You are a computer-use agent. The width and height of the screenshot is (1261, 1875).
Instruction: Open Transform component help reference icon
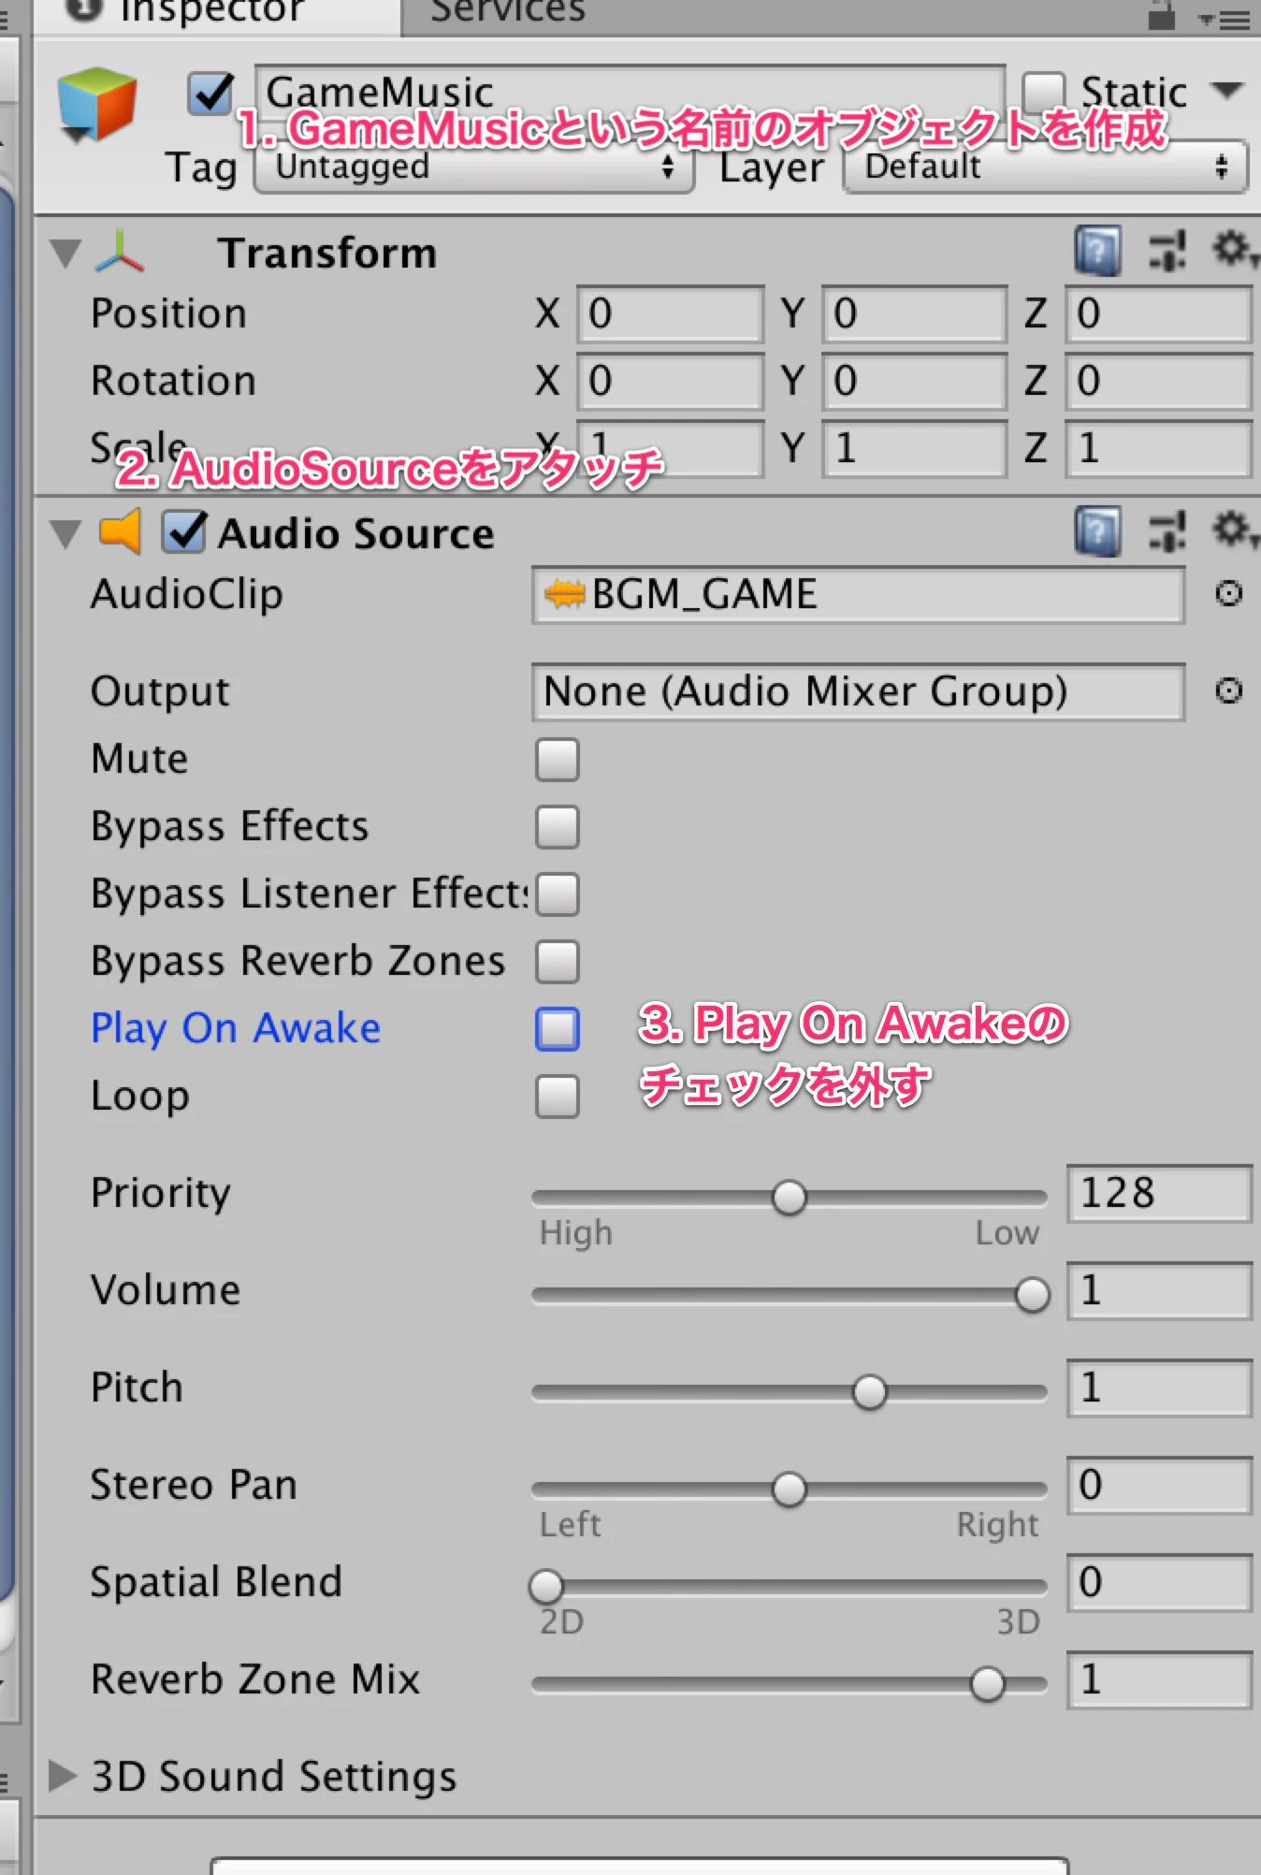(1098, 252)
